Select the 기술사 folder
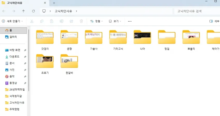 tap(94, 40)
